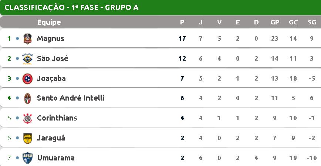321x166 pixels.
Task: Open the Magnus team name link
Action: click(50, 38)
